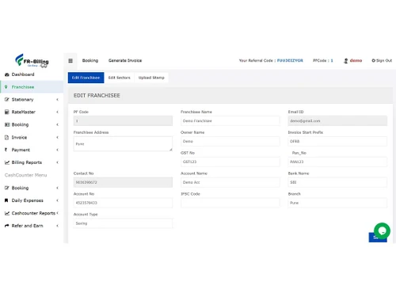Click the hamburger menu icon
The width and height of the screenshot is (396, 297).
pos(70,61)
